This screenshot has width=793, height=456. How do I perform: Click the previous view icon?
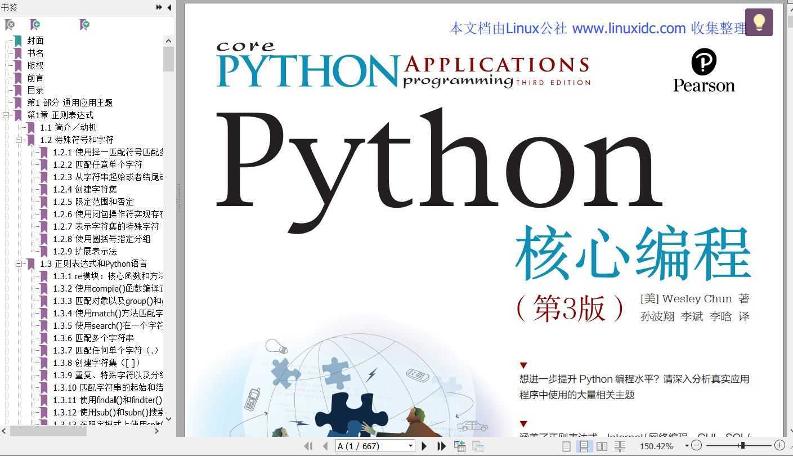point(460,446)
